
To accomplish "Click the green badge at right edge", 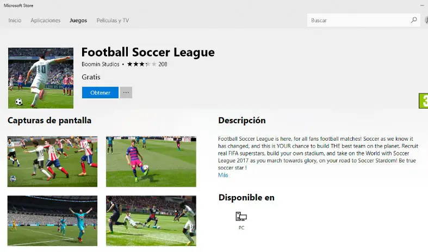I will (x=424, y=101).
